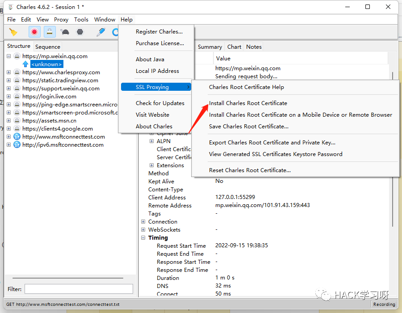Switch to the Sequence tab

pyautogui.click(x=48, y=47)
